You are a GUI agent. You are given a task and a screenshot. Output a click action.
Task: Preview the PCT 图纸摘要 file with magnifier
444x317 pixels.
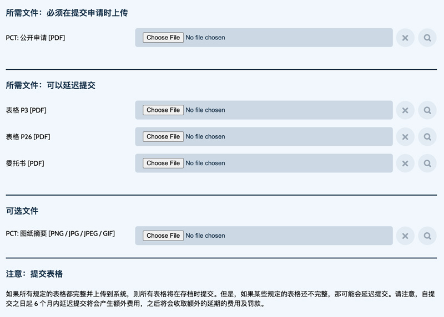pos(427,236)
